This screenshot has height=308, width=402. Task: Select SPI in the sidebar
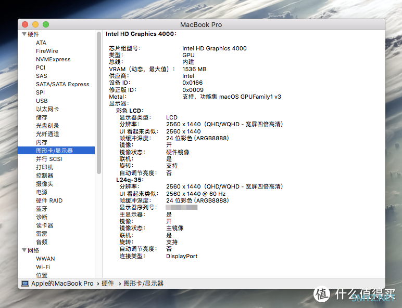coord(40,92)
